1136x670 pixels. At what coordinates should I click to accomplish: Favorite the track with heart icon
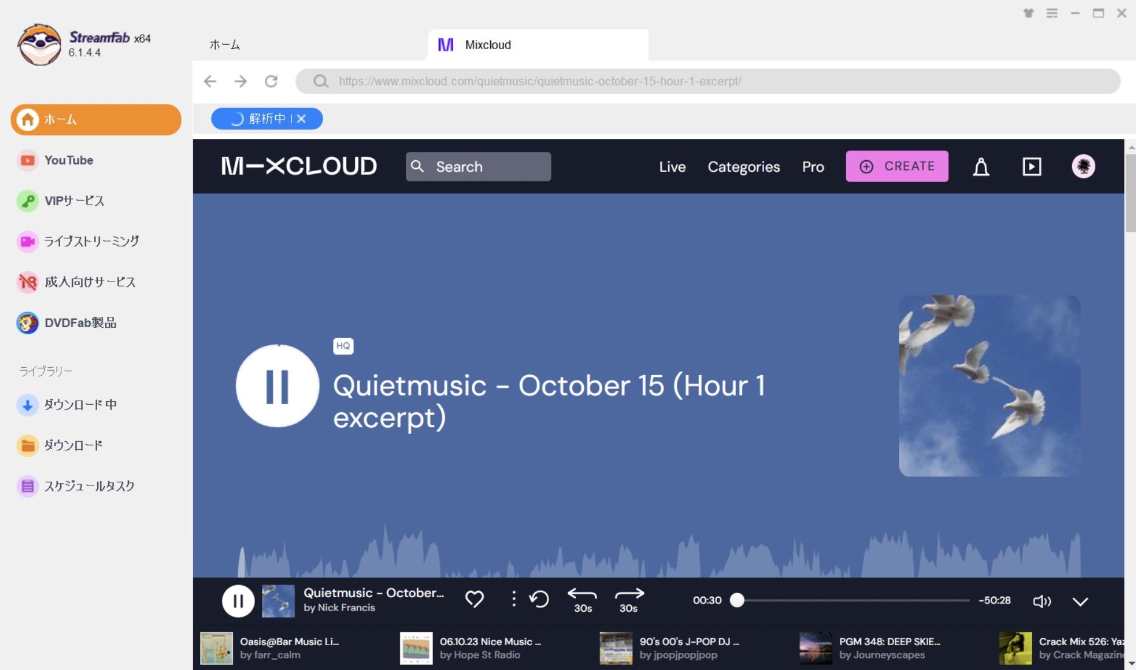(x=474, y=600)
